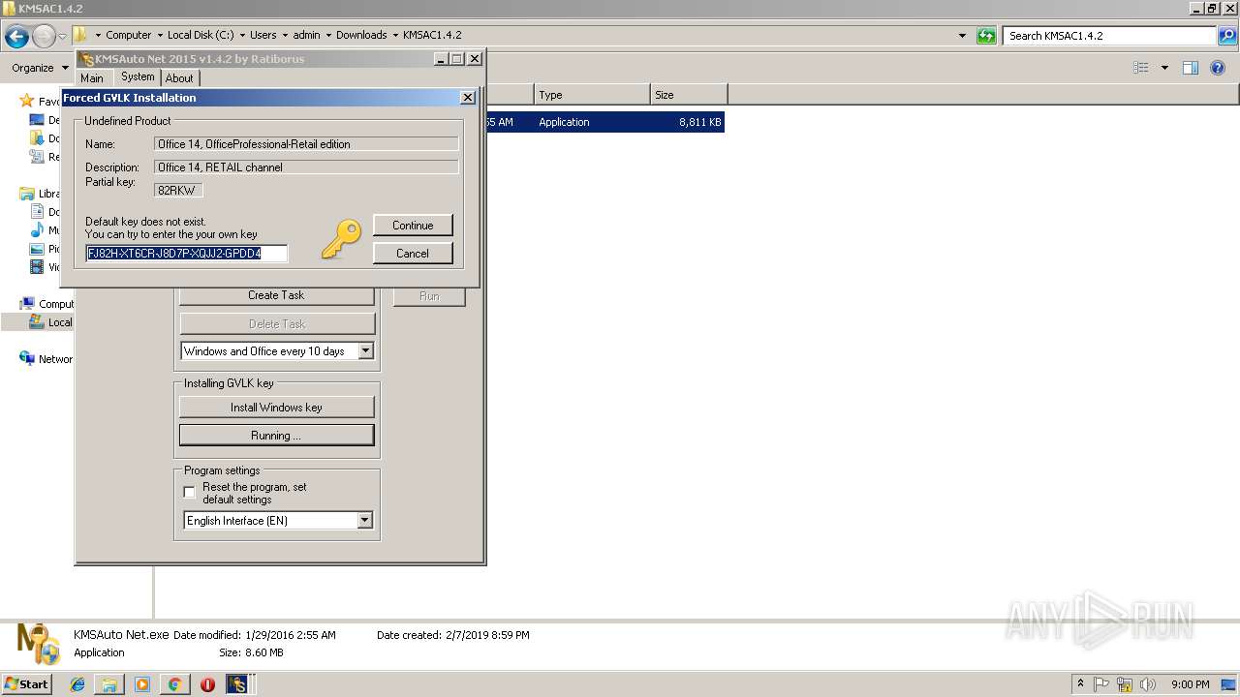1240x697 pixels.
Task: Switch to the System tab in KMSAuto
Action: tap(138, 76)
